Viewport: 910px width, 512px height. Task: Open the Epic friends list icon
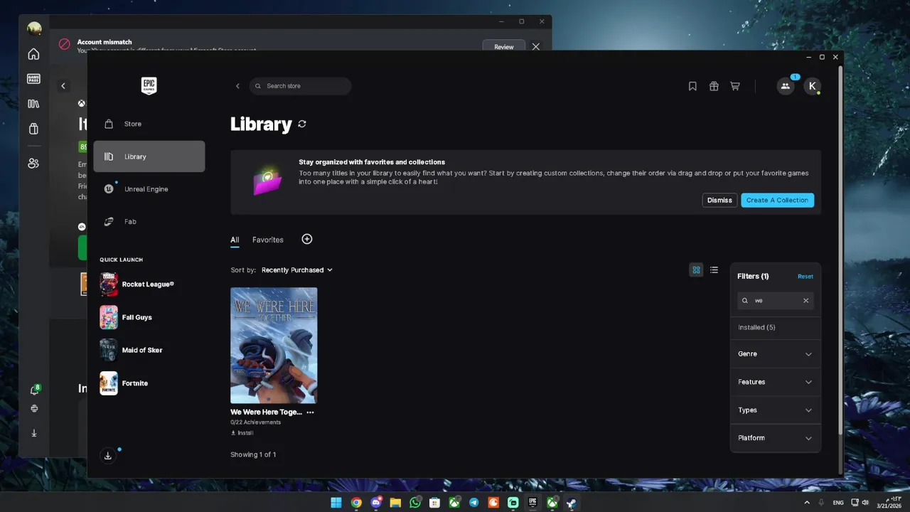(786, 86)
